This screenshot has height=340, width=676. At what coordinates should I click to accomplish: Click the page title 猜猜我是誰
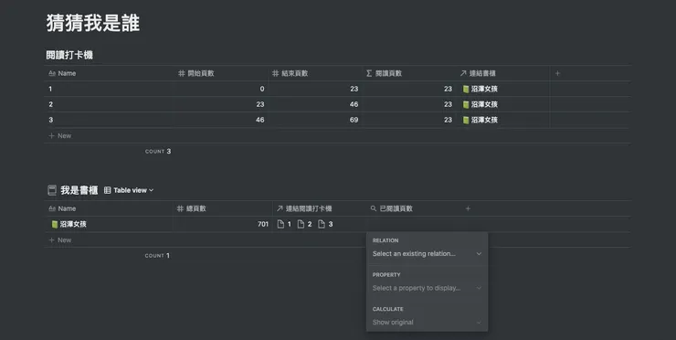(x=92, y=23)
